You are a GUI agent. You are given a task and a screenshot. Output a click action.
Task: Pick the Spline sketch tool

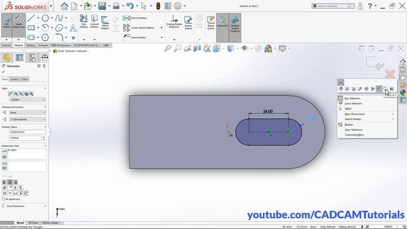59,18
